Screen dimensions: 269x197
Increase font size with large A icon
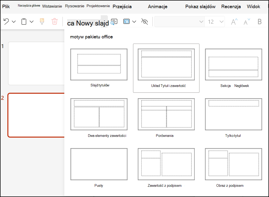[234, 22]
